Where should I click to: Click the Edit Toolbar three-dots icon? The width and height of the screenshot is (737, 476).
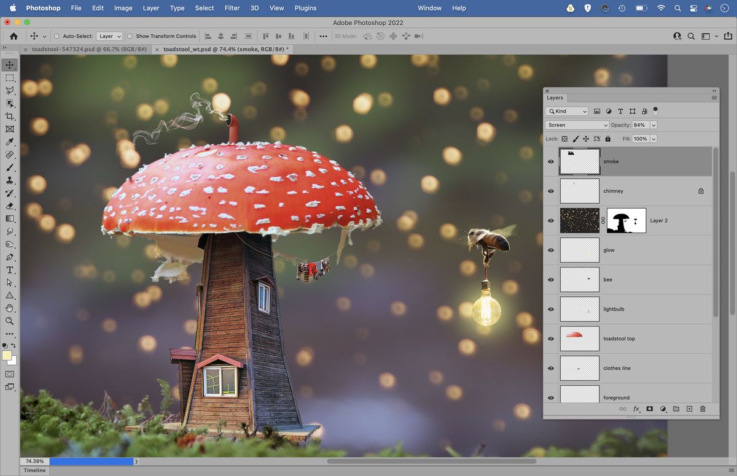click(x=10, y=334)
